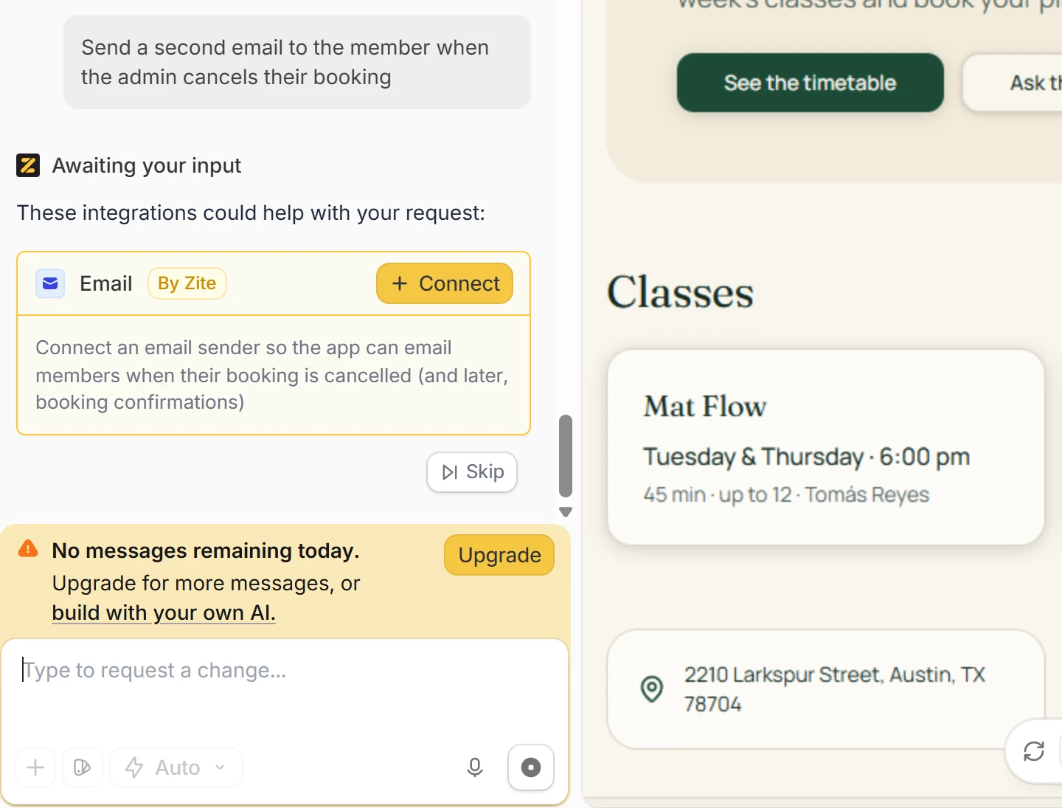Viewport: 1062px width, 808px height.
Task: Click the 2210 Larkspur Street address text
Action: point(835,689)
